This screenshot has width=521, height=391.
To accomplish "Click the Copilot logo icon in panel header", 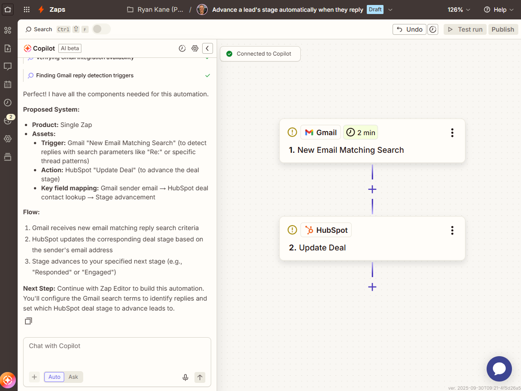I will coord(28,48).
